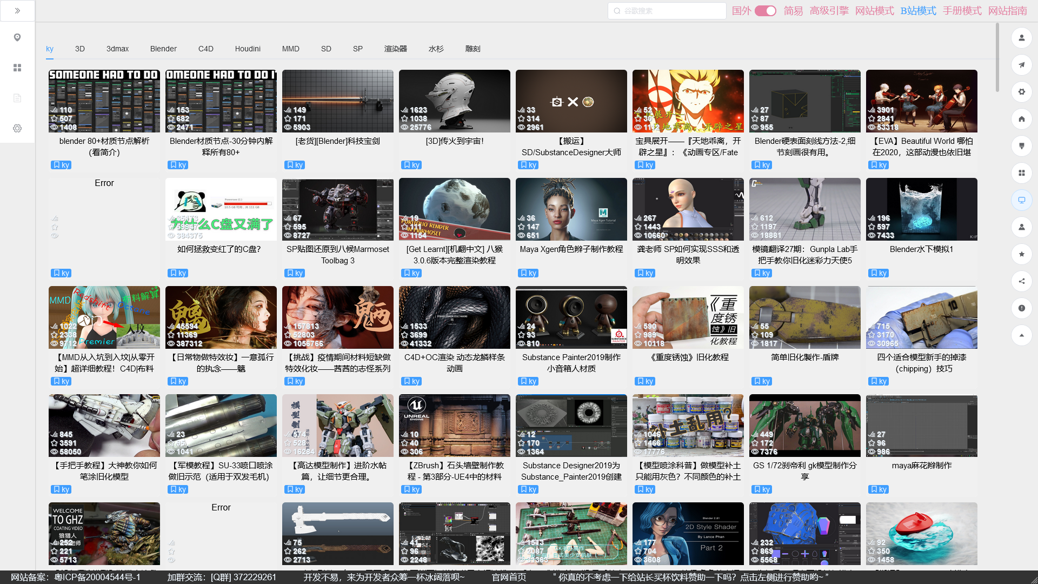Viewport: 1038px width, 584px height.
Task: Click the exclamation info icon button
Action: tap(1021, 308)
